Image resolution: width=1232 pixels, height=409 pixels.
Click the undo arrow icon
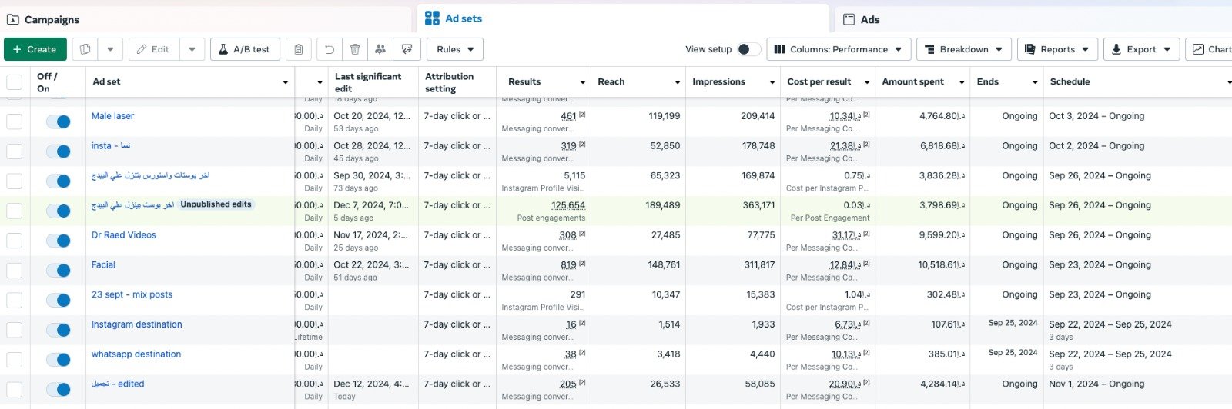click(x=330, y=49)
